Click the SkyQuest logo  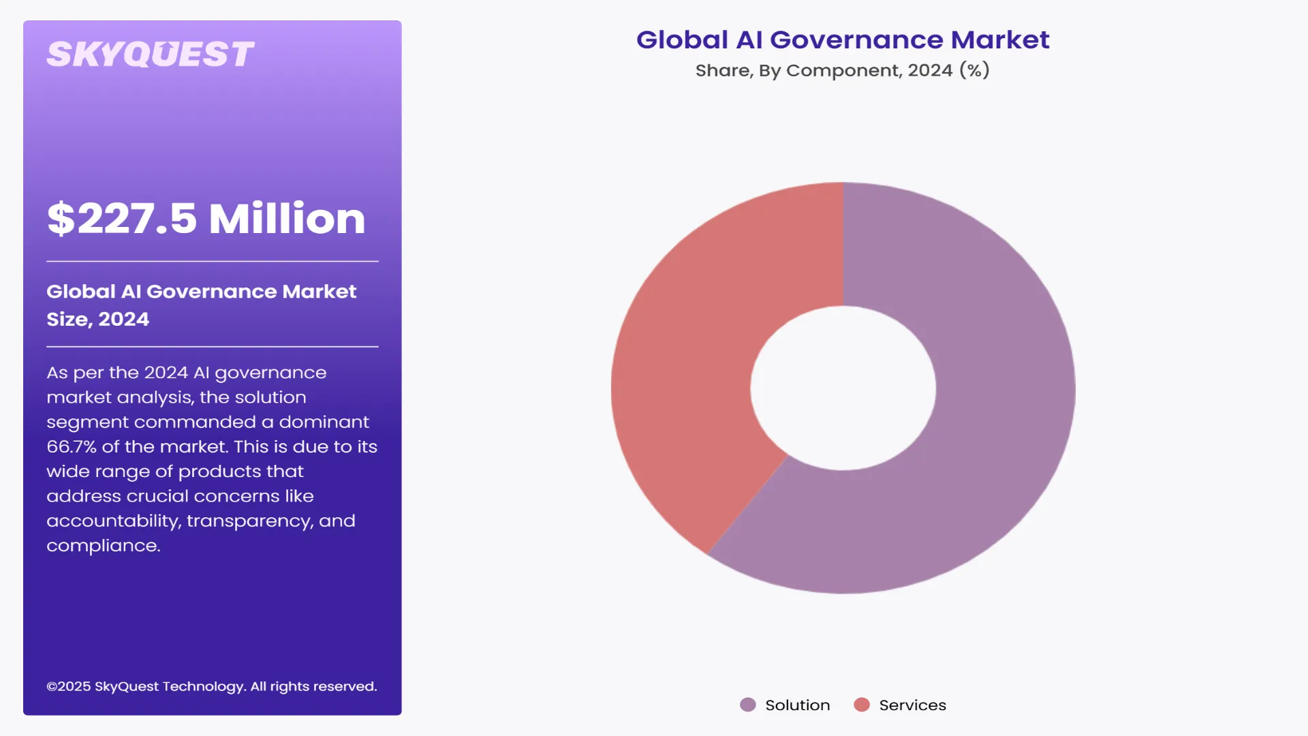pyautogui.click(x=151, y=54)
